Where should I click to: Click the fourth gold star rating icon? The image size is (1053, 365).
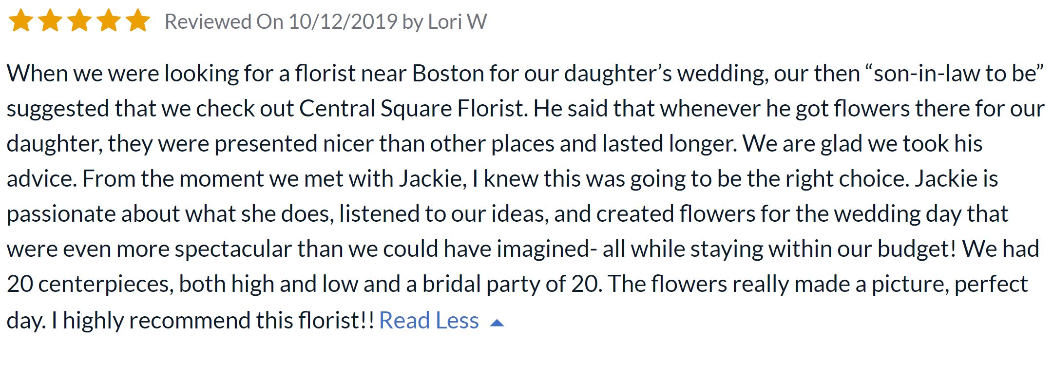[109, 21]
